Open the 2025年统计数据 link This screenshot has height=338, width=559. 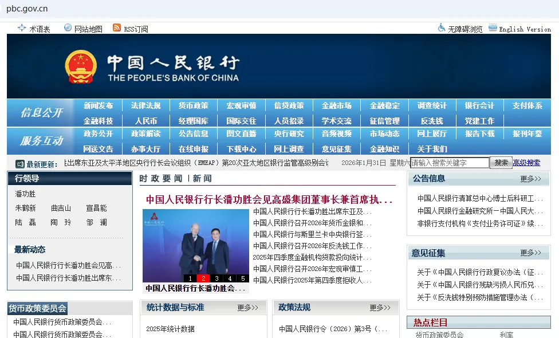pos(171,329)
